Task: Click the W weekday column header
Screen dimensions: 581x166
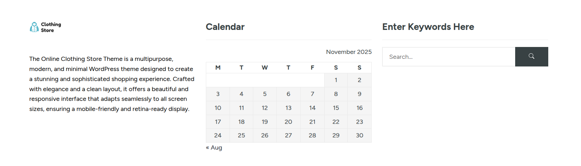Action: point(265,68)
